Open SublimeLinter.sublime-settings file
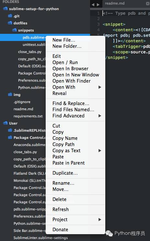 tap(40, 238)
